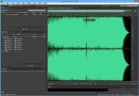Toggle auto-play in the Media Browser

point(32,66)
